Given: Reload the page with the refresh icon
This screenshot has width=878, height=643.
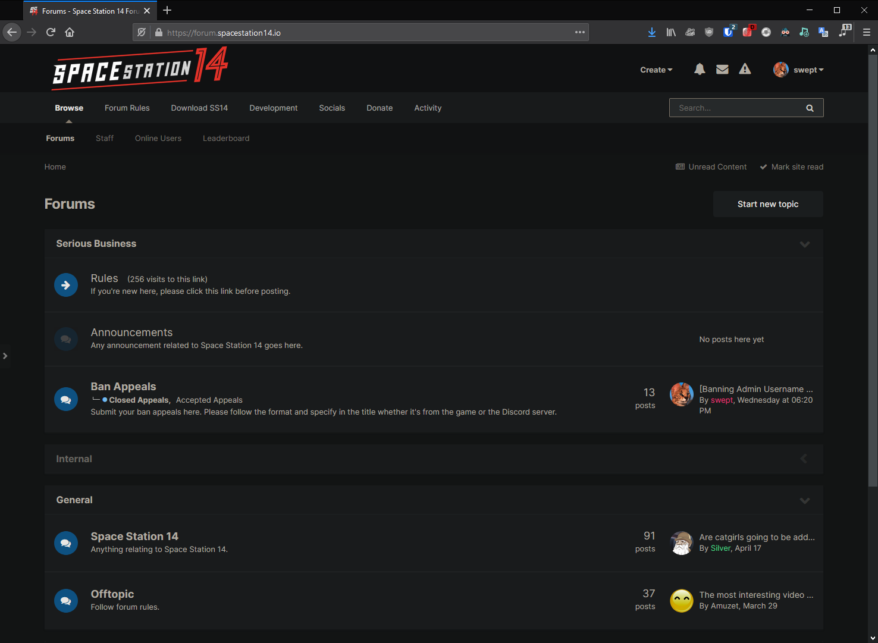Looking at the screenshot, I should 51,32.
